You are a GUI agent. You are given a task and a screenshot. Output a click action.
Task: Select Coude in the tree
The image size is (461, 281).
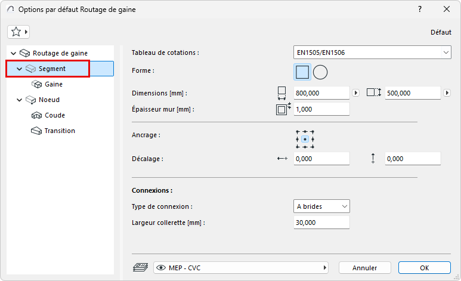click(x=55, y=116)
